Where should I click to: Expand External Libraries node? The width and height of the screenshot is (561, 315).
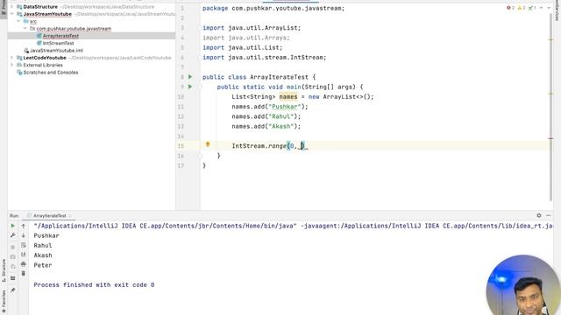(x=11, y=65)
